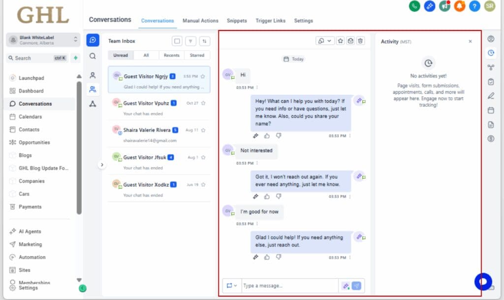The width and height of the screenshot is (504, 300).
Task: Open the conversation filter dropdown
Action: tap(190, 41)
